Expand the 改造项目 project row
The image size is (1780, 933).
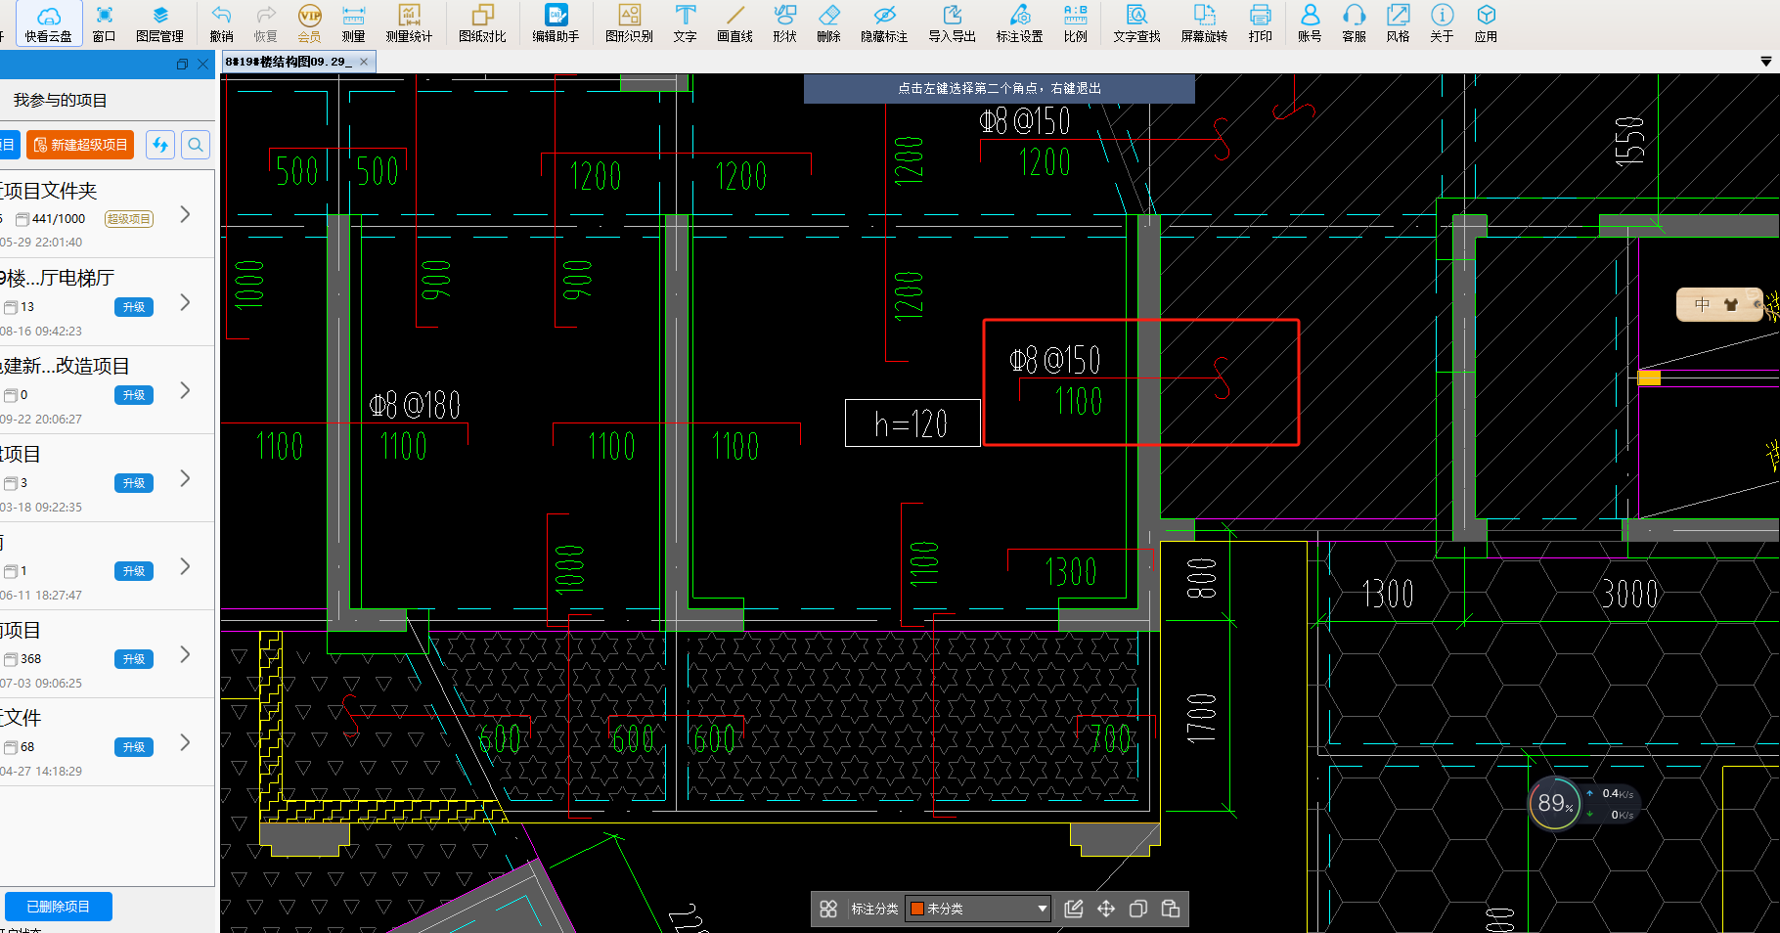coord(185,390)
